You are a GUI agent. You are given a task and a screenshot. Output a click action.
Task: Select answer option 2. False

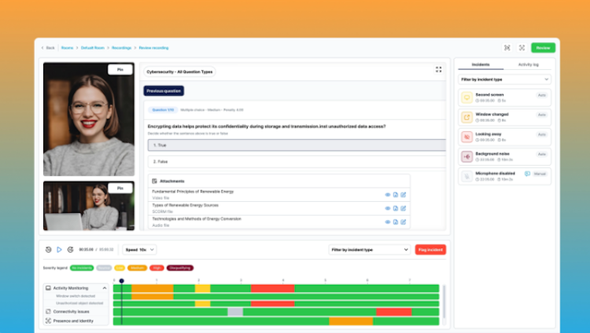297,162
